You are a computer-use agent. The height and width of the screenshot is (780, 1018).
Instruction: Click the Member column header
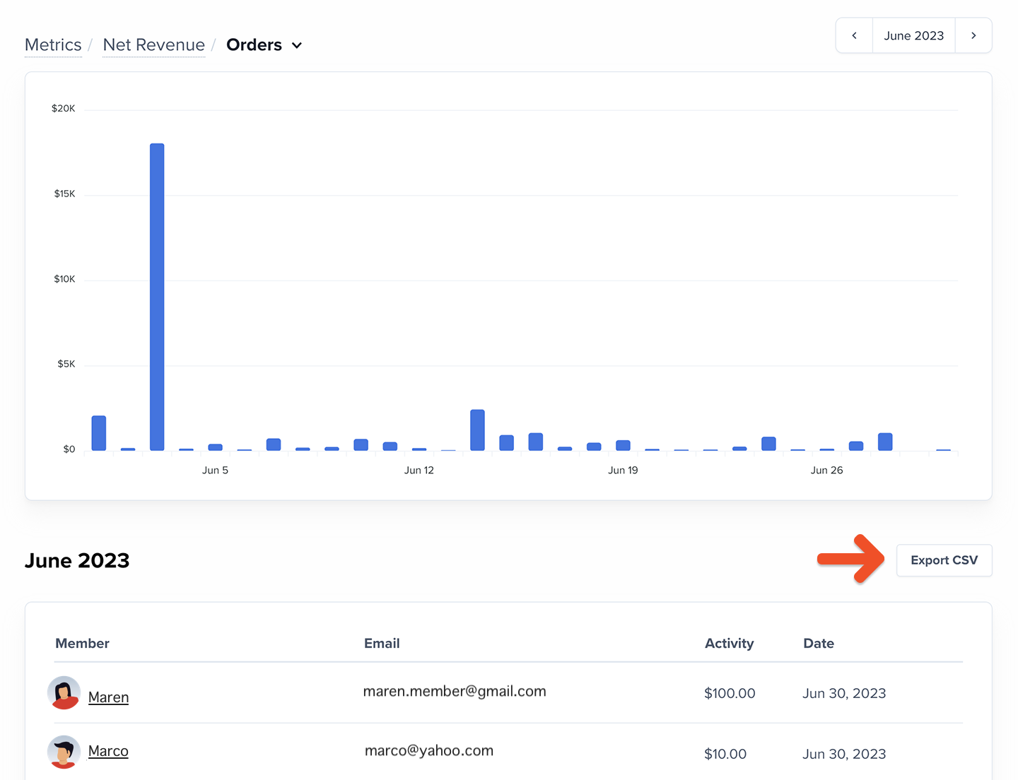pyautogui.click(x=82, y=643)
